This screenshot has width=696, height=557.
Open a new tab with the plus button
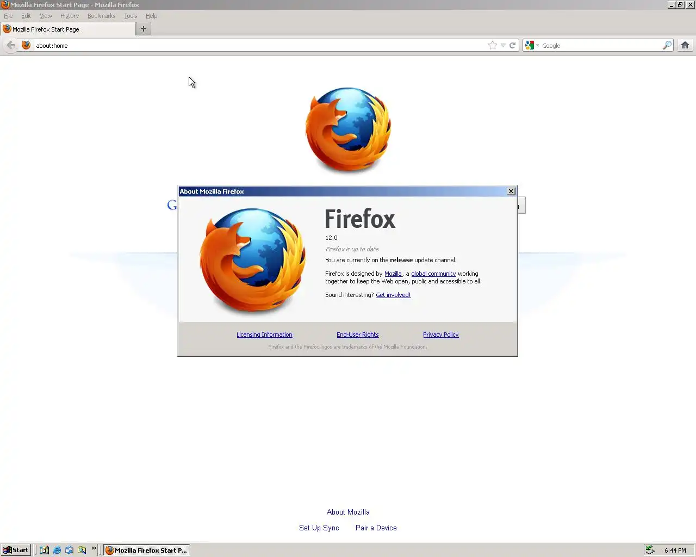144,29
